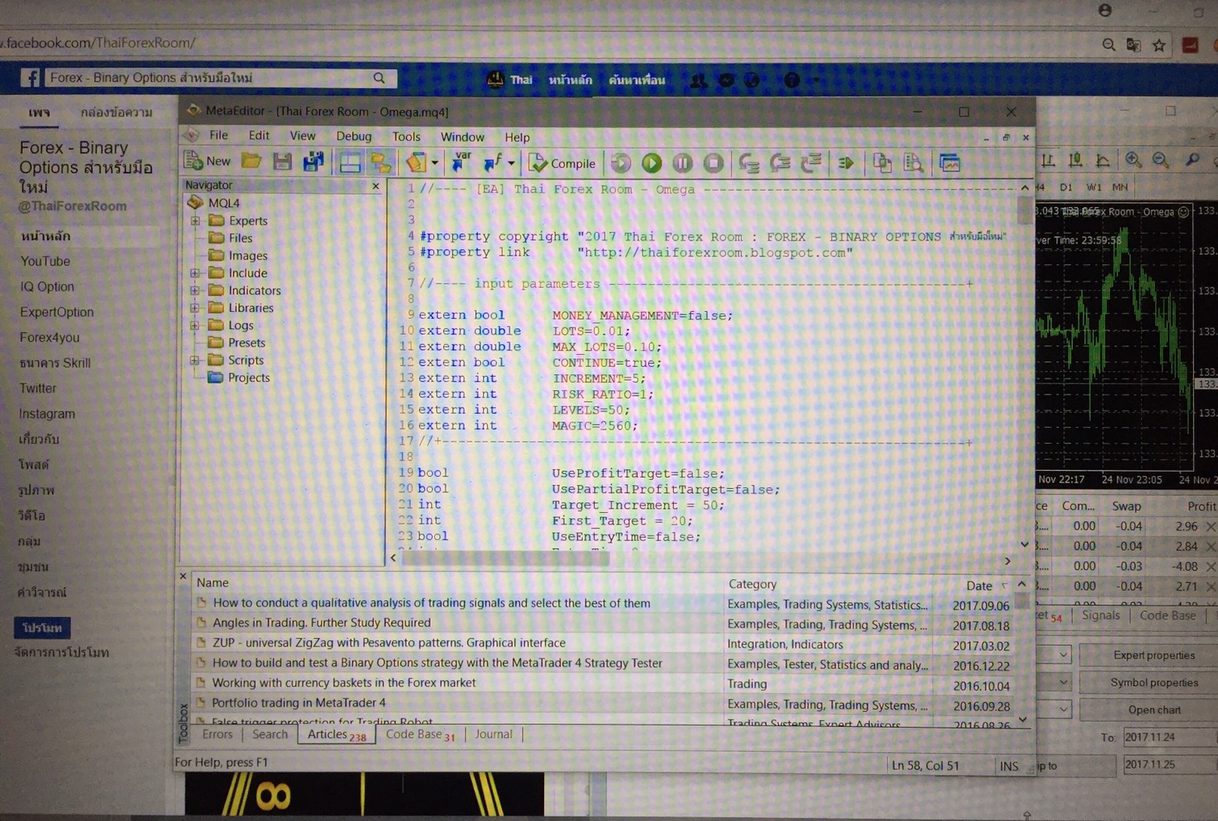Close the Navigator panel
The height and width of the screenshot is (821, 1218).
[376, 186]
